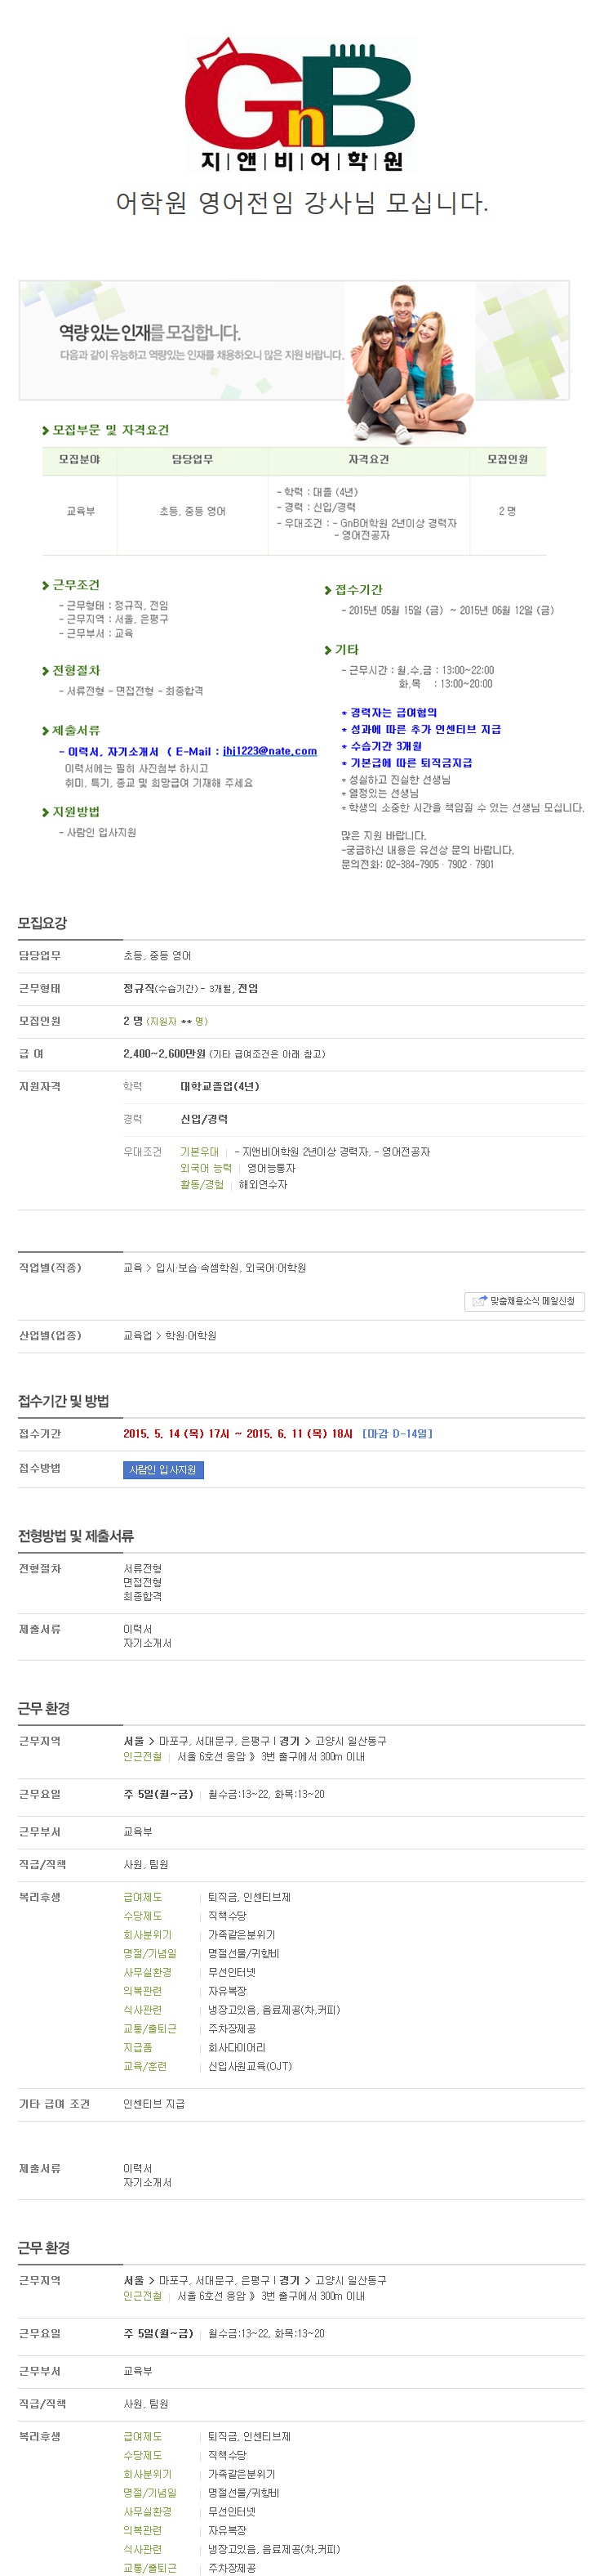The width and height of the screenshot is (604, 2576).
Task: Click the 지원자 ** 명 applicant count
Action: coord(178,1021)
